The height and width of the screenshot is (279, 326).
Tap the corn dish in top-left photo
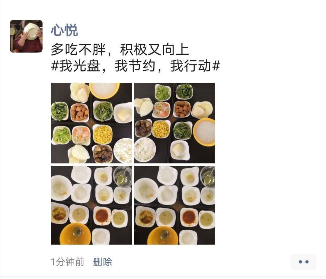102,134
